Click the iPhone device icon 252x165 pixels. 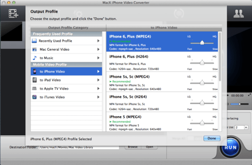(34, 71)
